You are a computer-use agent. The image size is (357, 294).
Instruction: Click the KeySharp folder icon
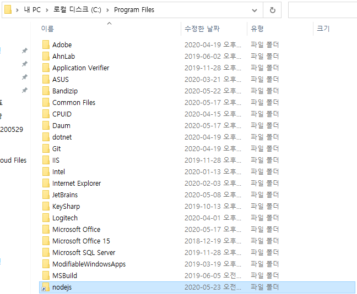click(x=46, y=207)
